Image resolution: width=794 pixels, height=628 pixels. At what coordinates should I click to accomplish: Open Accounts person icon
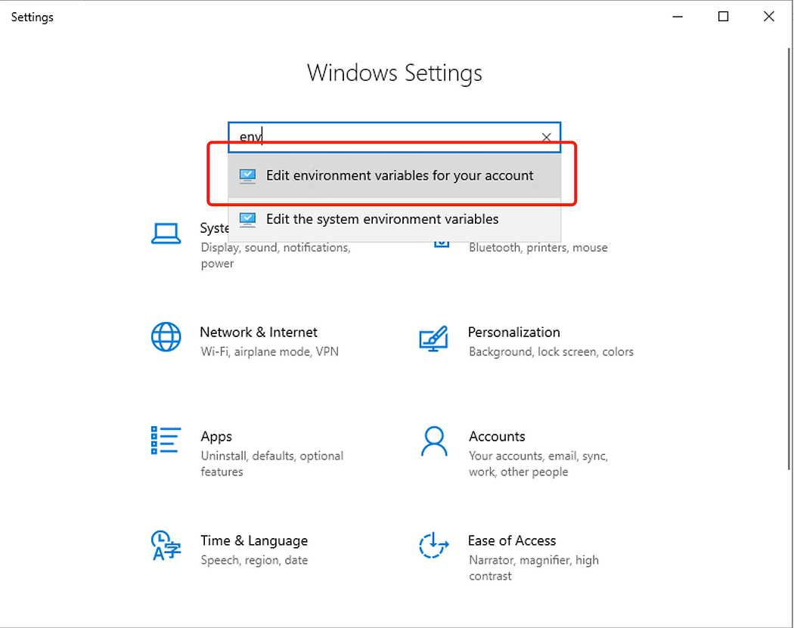click(x=434, y=441)
